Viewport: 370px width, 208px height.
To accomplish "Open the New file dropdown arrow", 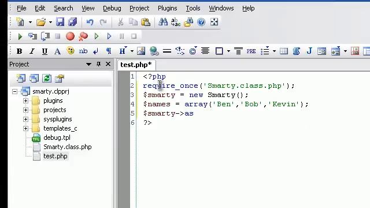I will click(30, 23).
